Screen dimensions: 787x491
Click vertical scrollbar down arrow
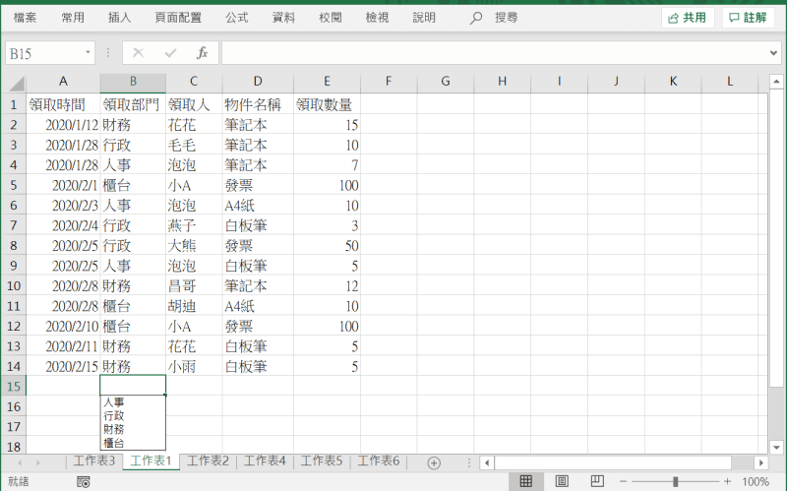coord(776,448)
